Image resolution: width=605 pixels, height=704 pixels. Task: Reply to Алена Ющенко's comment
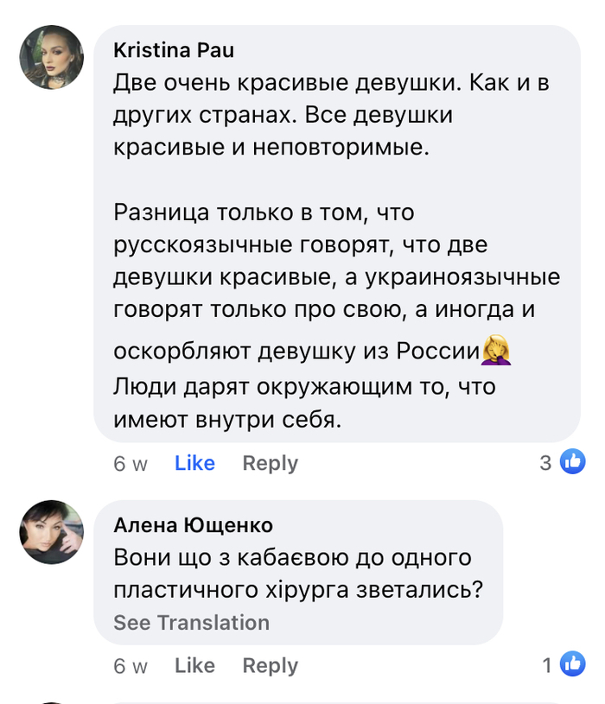point(270,666)
